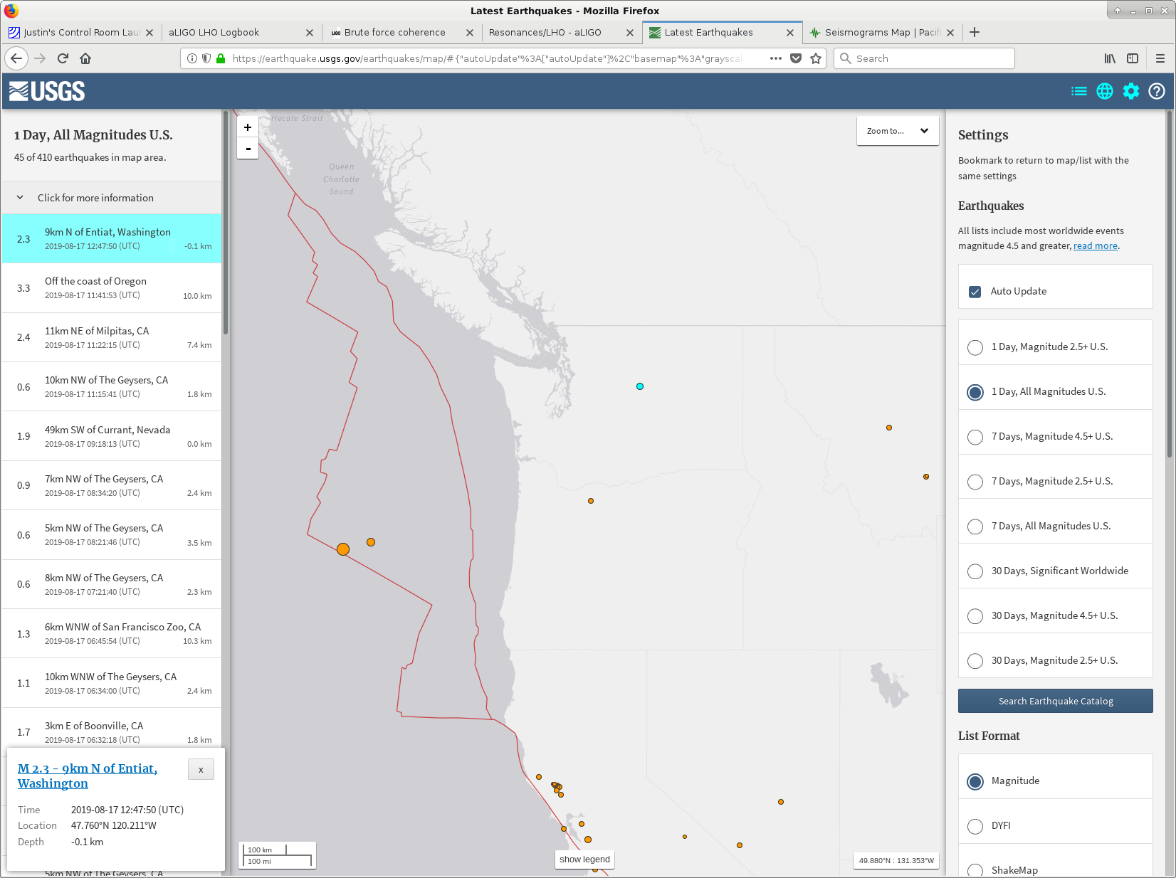The width and height of the screenshot is (1176, 878).
Task: View site security padlock info
Action: point(221,58)
